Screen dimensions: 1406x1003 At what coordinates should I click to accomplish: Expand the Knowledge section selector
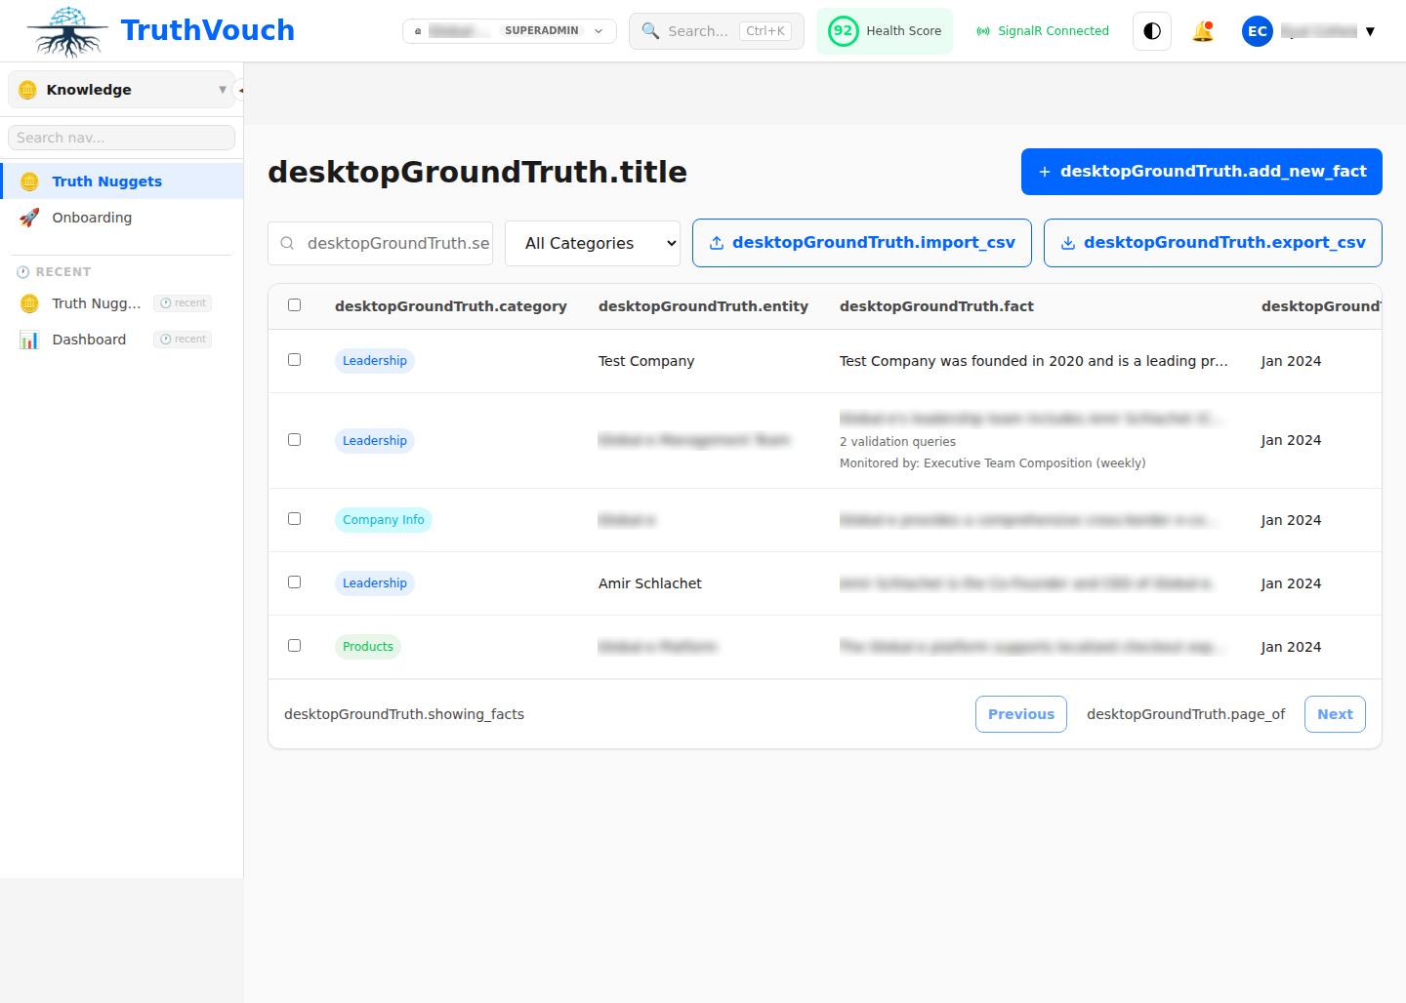[x=222, y=89]
